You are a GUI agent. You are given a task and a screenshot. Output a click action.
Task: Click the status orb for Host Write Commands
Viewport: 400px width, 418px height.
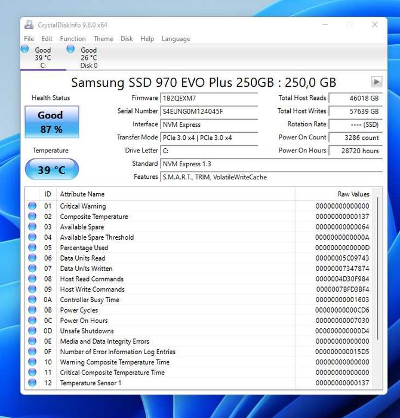pyautogui.click(x=32, y=289)
